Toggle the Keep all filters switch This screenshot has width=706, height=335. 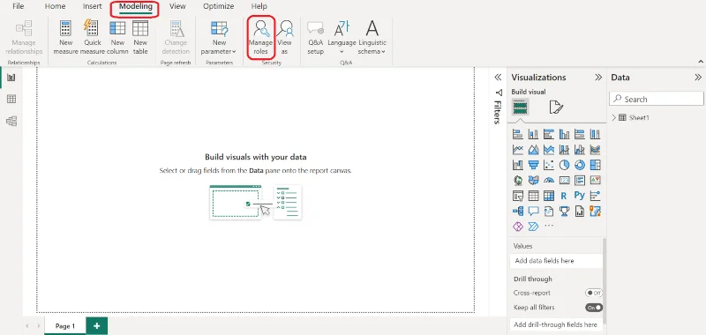(594, 308)
